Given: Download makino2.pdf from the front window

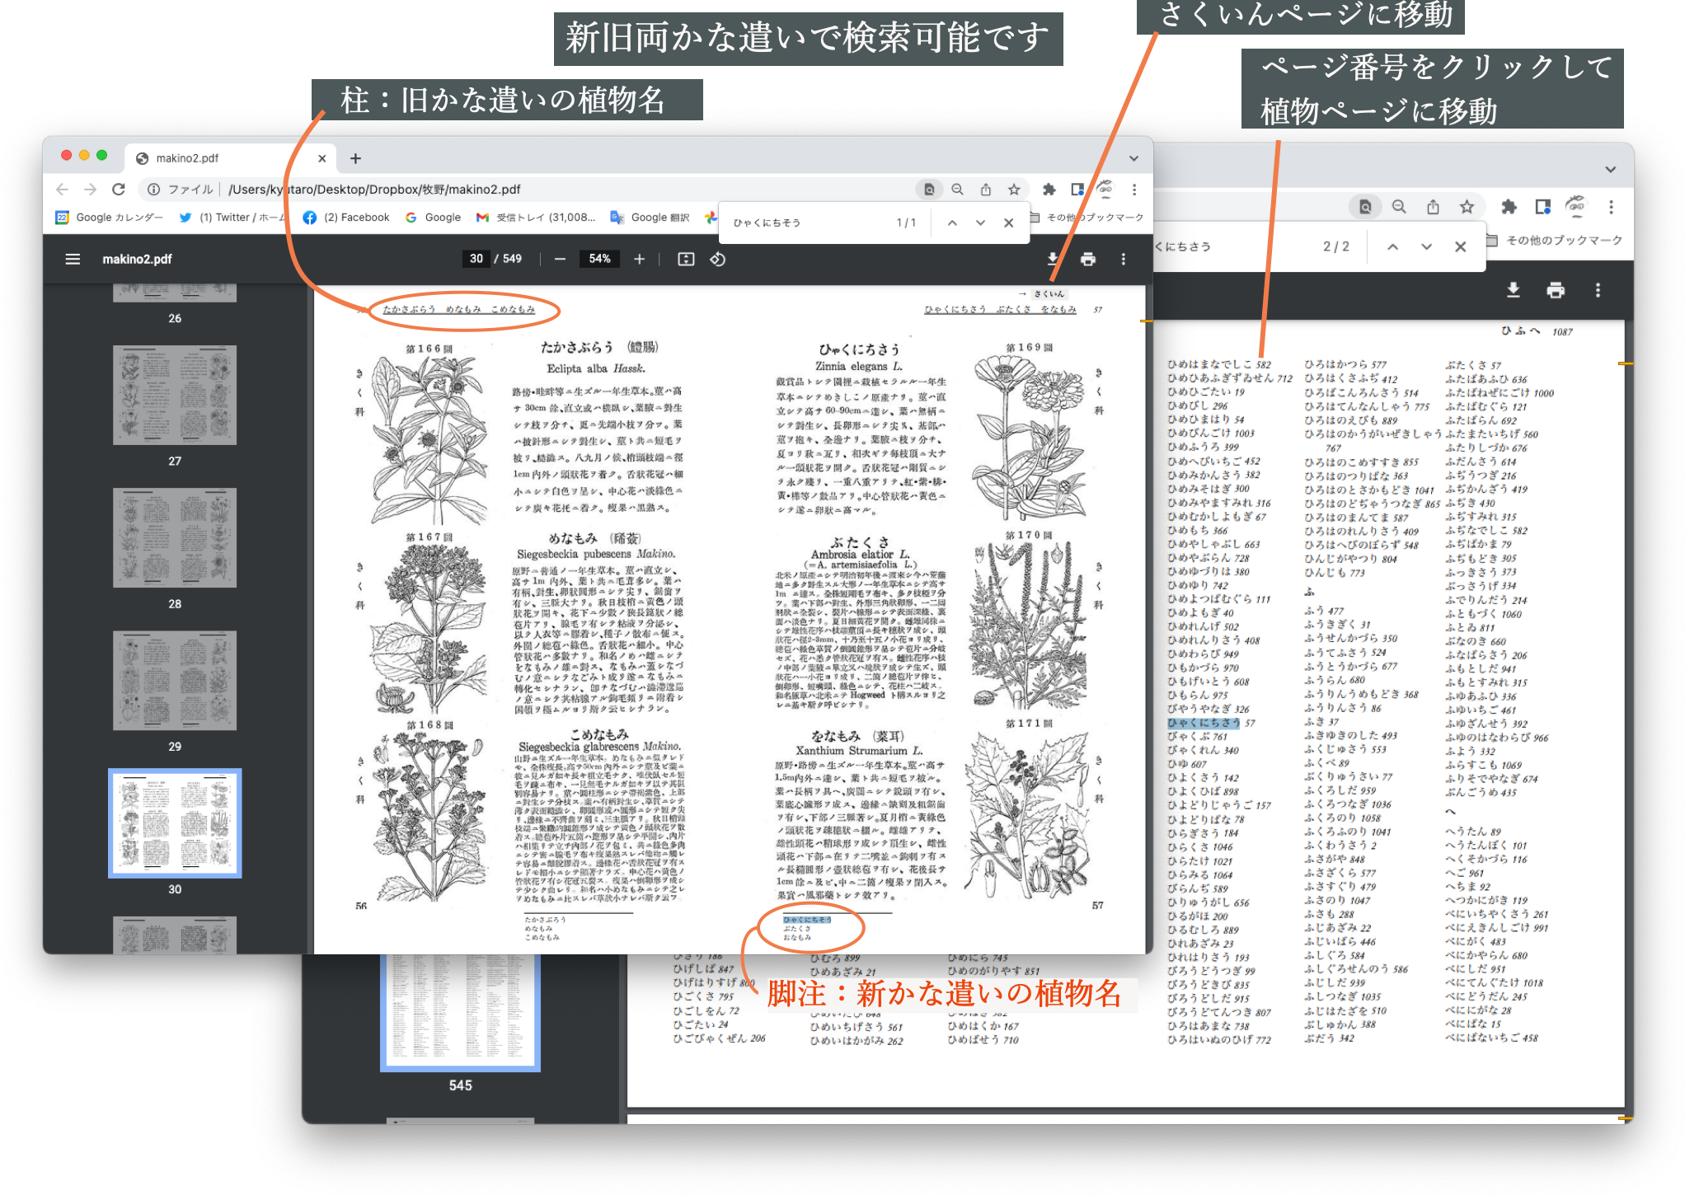Looking at the screenshot, I should (1053, 259).
